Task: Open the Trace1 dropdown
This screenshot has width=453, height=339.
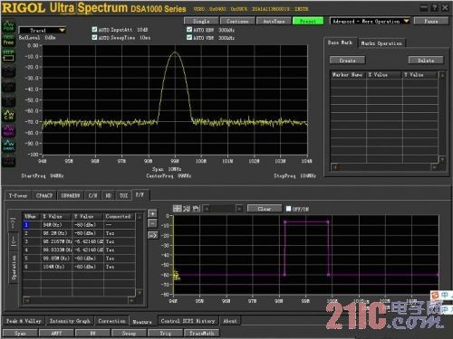Action: point(43,31)
